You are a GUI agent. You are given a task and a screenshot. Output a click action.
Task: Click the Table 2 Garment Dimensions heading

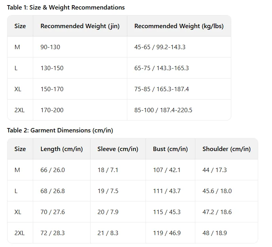(60, 130)
